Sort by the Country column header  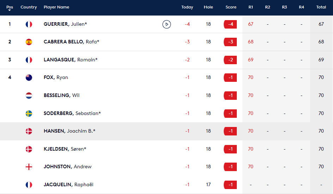pos(29,7)
